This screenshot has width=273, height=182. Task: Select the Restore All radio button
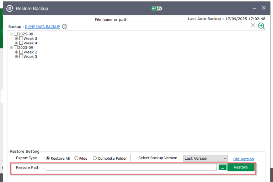(x=48, y=158)
